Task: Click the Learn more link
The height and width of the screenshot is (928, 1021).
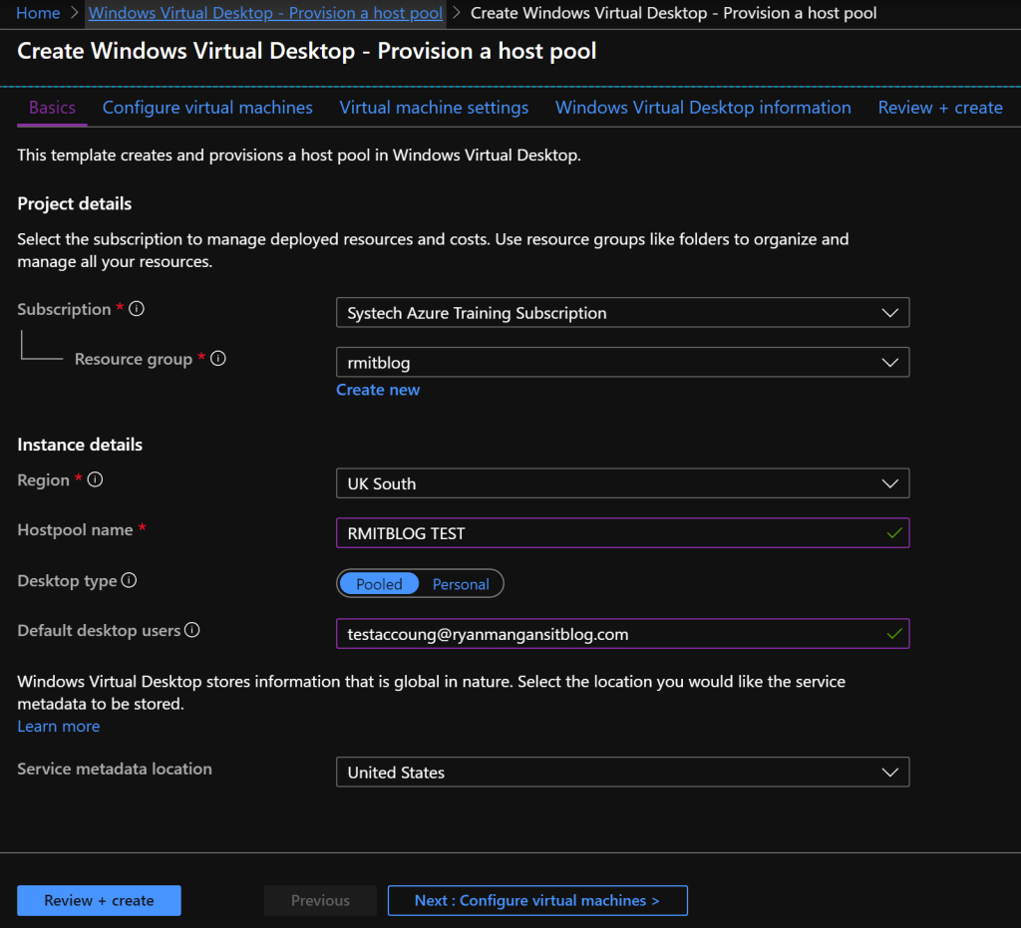Action: coord(59,726)
